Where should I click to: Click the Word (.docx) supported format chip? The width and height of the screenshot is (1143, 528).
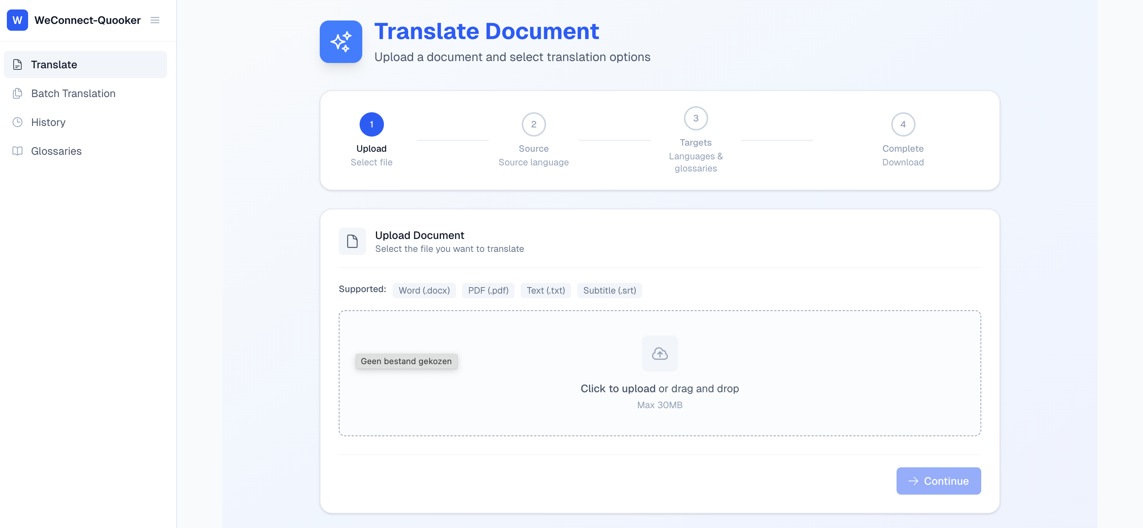click(424, 291)
